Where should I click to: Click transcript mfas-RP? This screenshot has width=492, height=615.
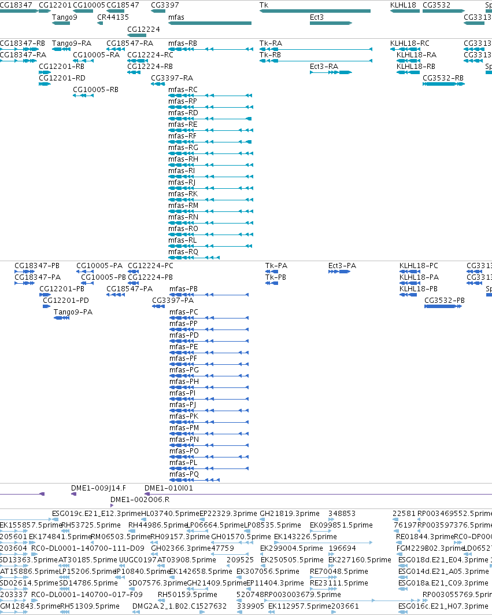point(183,101)
